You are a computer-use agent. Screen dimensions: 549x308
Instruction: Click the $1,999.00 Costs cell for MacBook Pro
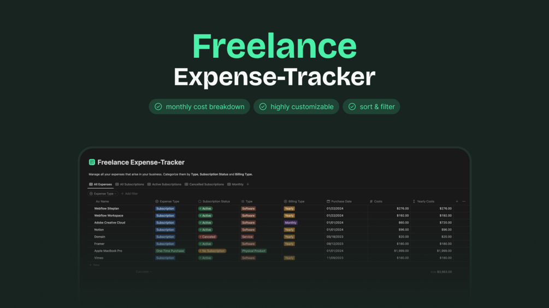point(402,251)
